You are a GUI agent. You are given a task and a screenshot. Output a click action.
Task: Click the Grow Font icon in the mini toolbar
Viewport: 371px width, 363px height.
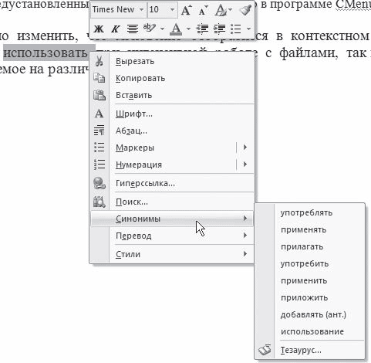click(x=187, y=11)
